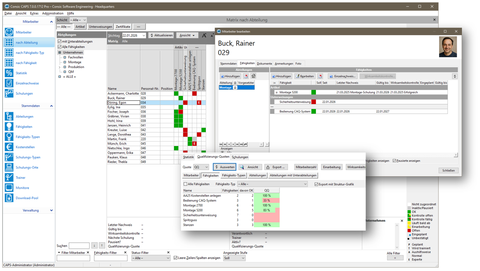This screenshot has width=480, height=271.
Task: Expand the Produktion tree node
Action: tap(59, 67)
